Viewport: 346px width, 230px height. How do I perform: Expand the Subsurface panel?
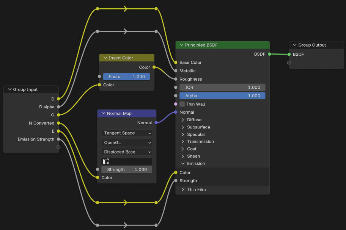tap(182, 127)
